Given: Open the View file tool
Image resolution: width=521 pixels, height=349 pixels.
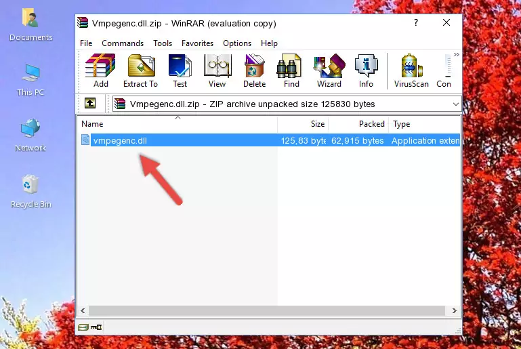Looking at the screenshot, I should [217, 70].
